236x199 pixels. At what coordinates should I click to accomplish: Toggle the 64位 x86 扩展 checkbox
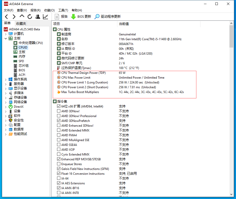pos(59,106)
